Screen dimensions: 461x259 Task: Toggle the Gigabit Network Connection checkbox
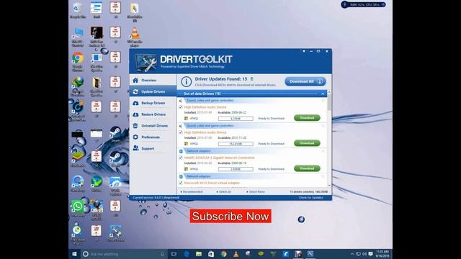pos(181,158)
